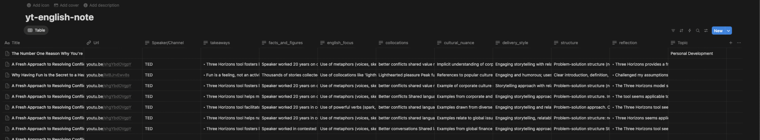
Task: Open the reflection column header
Action: tap(639, 43)
